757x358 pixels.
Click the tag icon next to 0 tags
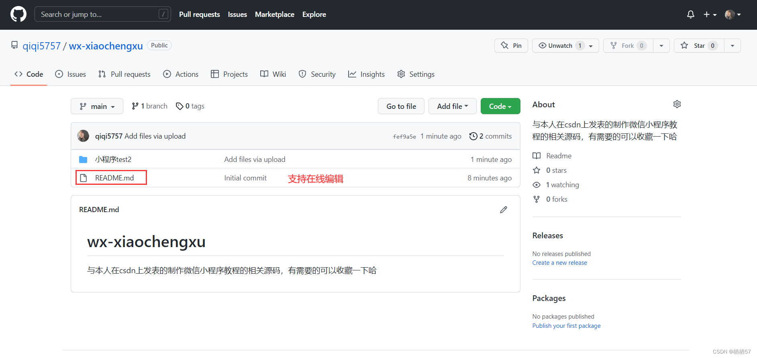180,106
